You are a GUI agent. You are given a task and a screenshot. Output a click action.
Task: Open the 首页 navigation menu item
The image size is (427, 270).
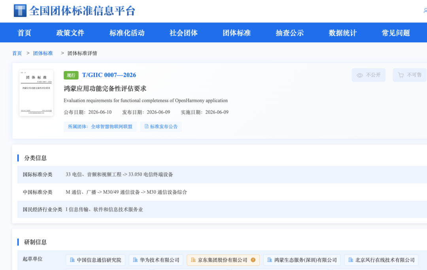pos(24,33)
